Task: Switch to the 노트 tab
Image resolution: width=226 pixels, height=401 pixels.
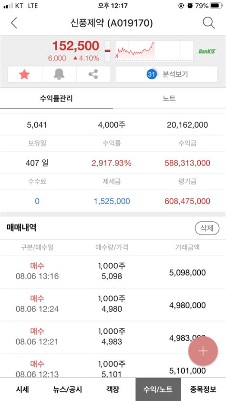Action: pyautogui.click(x=169, y=98)
